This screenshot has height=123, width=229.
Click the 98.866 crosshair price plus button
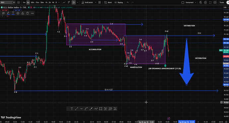221,102
